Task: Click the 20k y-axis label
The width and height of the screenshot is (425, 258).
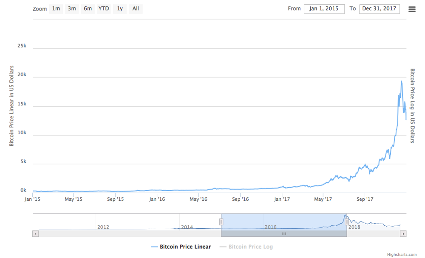Action: click(x=22, y=75)
